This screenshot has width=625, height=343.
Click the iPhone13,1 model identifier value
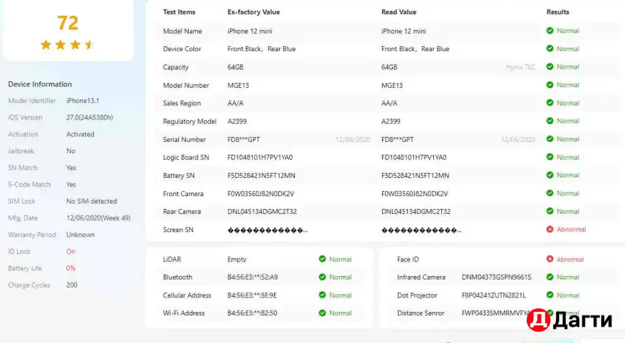tap(82, 101)
